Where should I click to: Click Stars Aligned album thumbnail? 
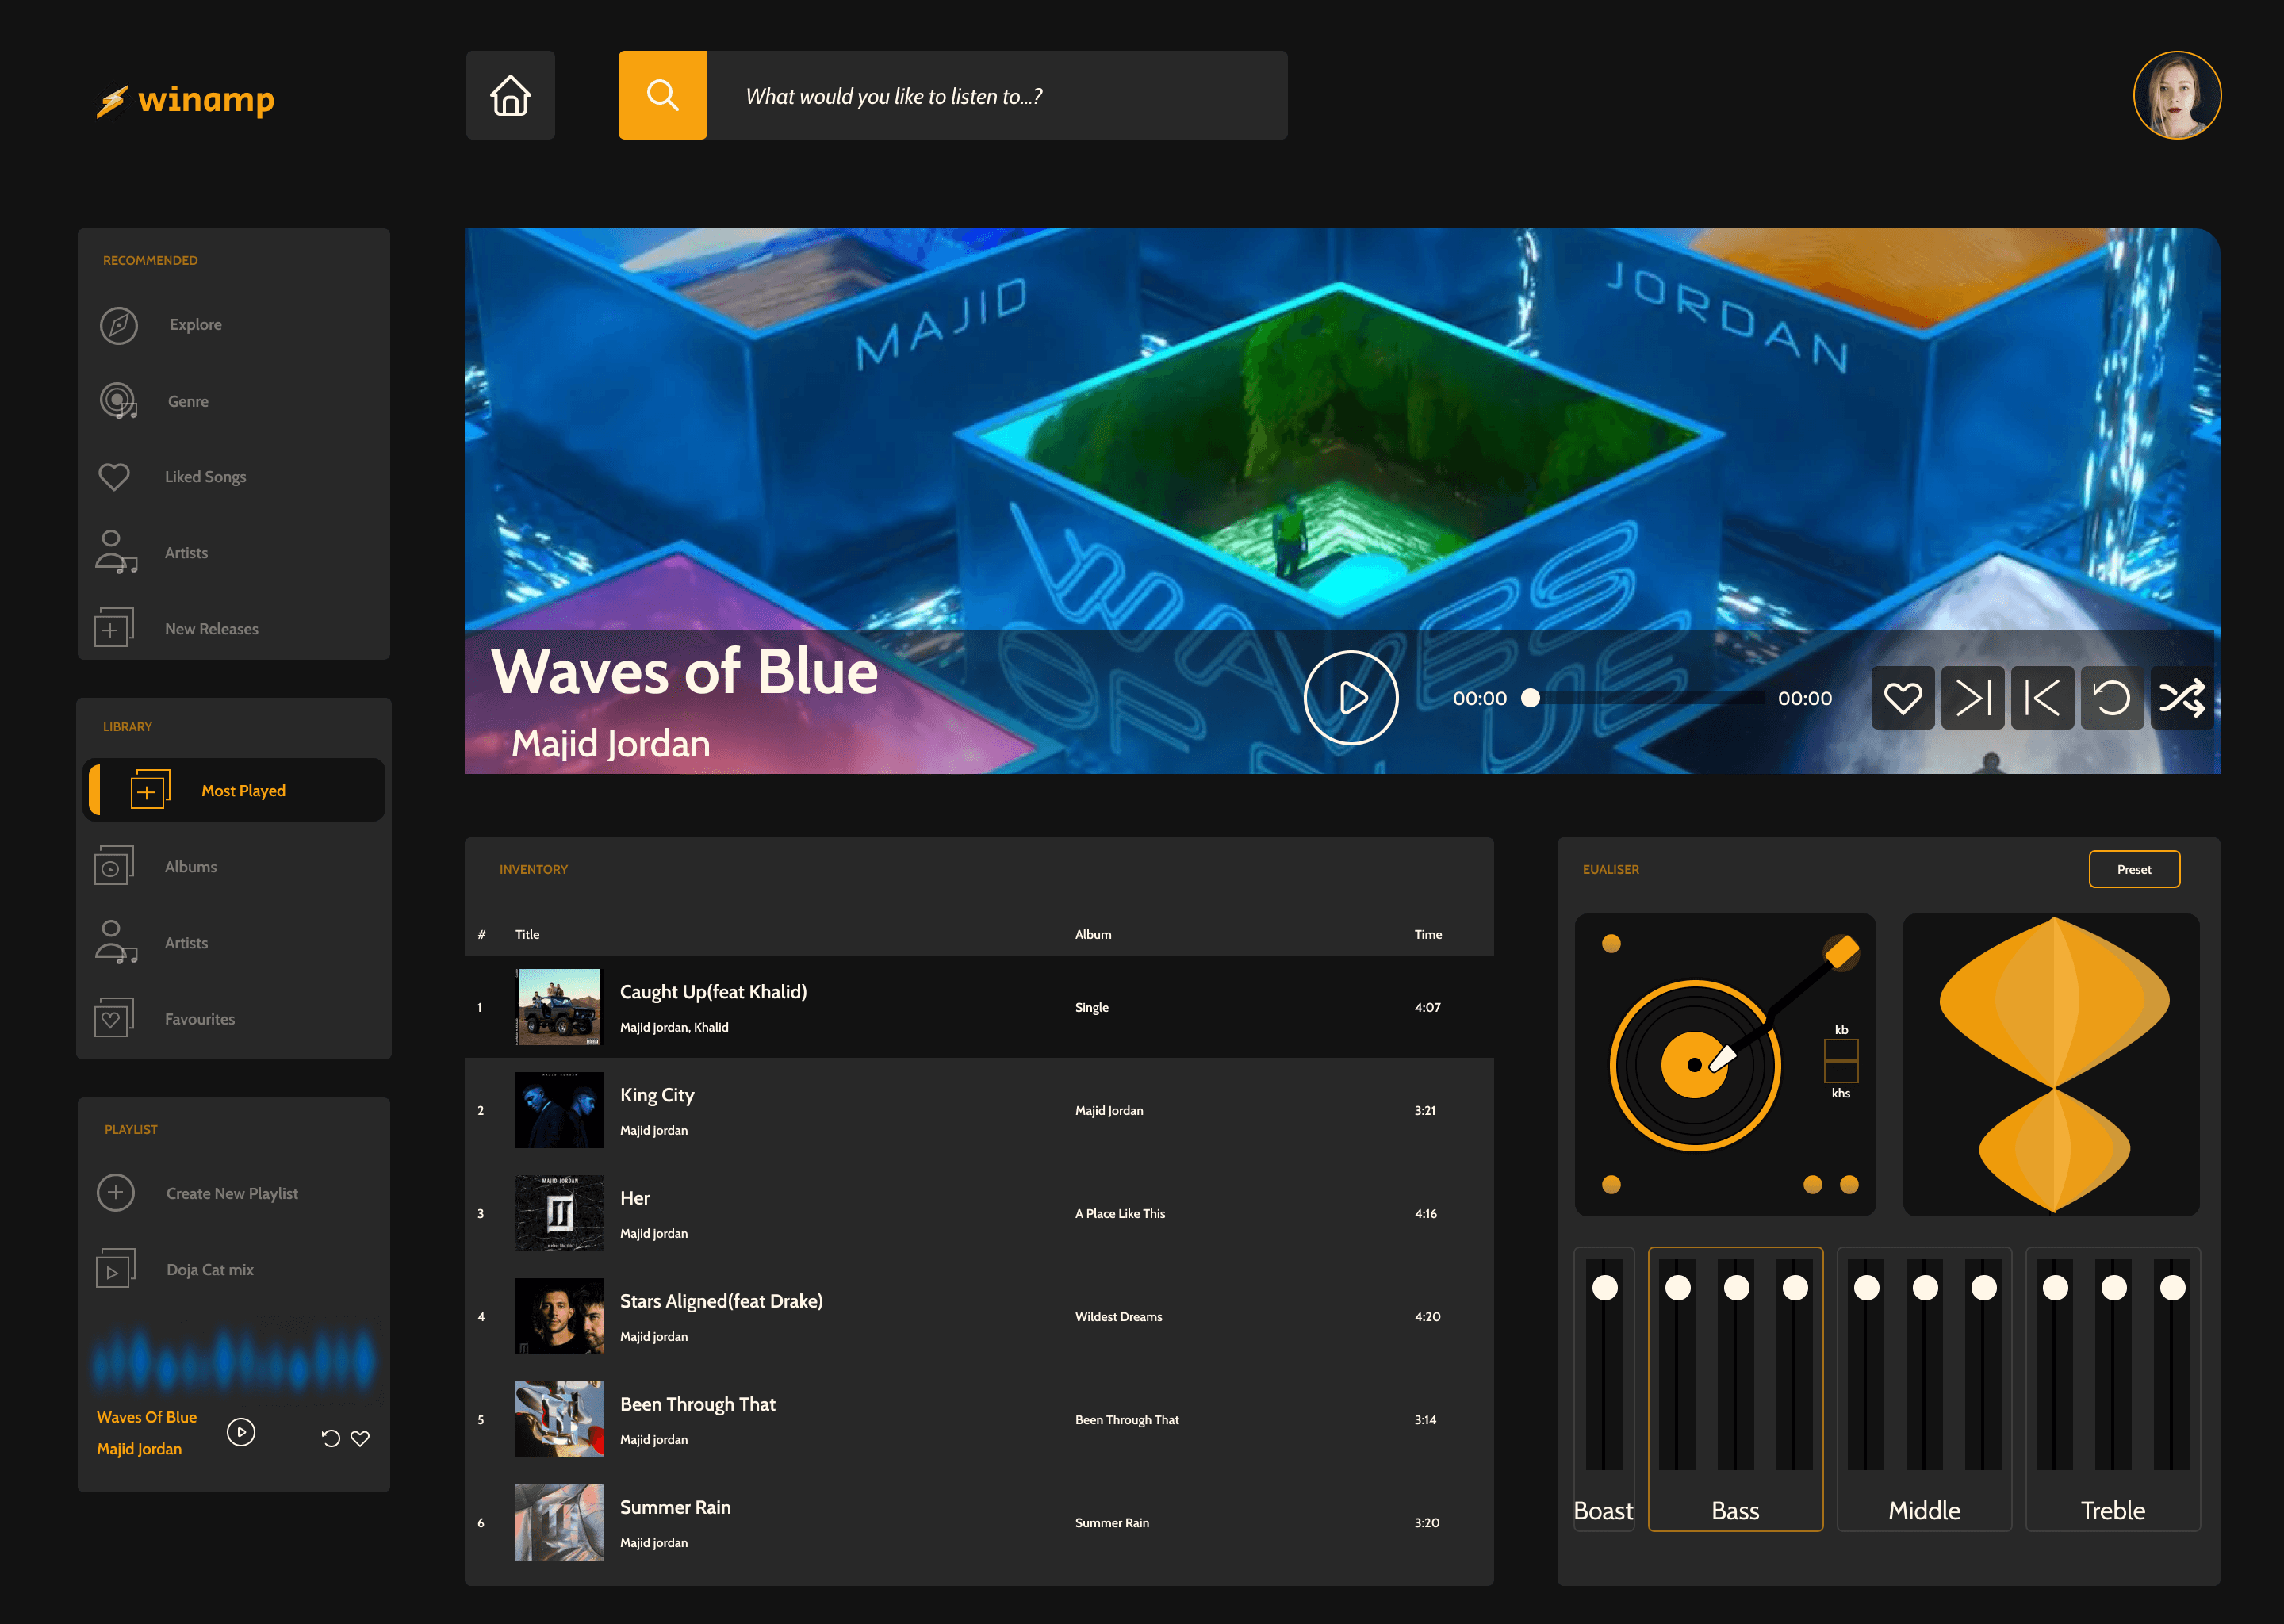point(559,1316)
